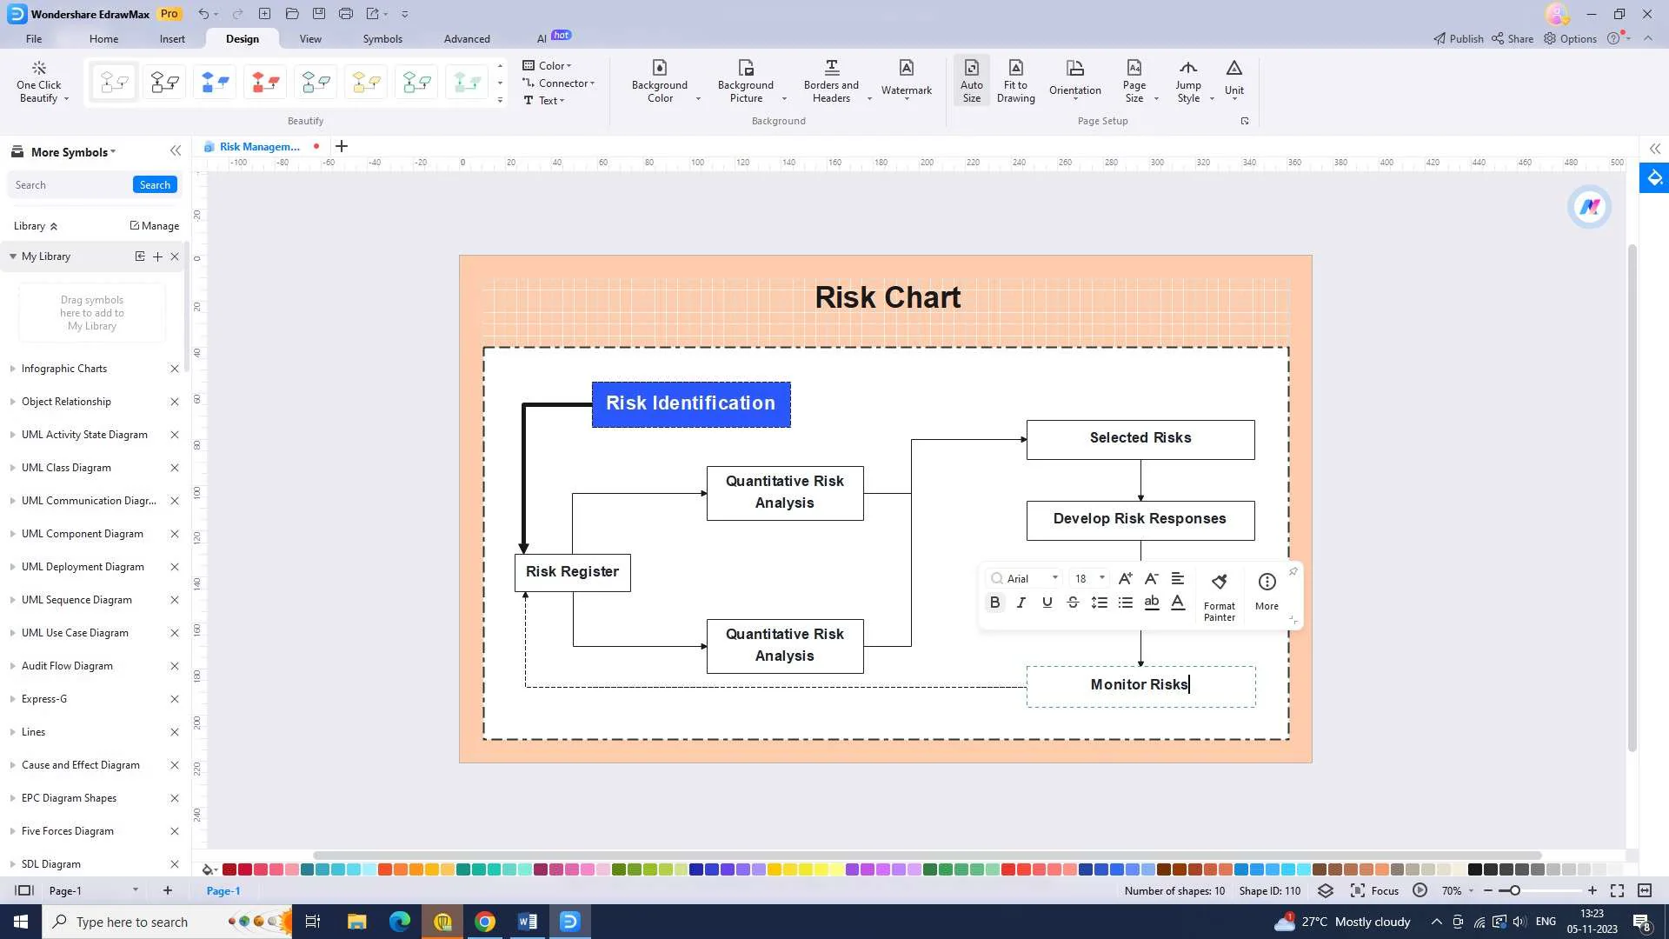
Task: Click the Auto Size tool
Action: [x=971, y=80]
